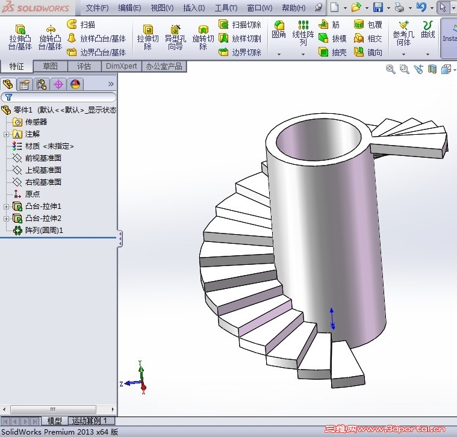
Task: Open the 异型孔向导 hole wizard
Action: 175,37
